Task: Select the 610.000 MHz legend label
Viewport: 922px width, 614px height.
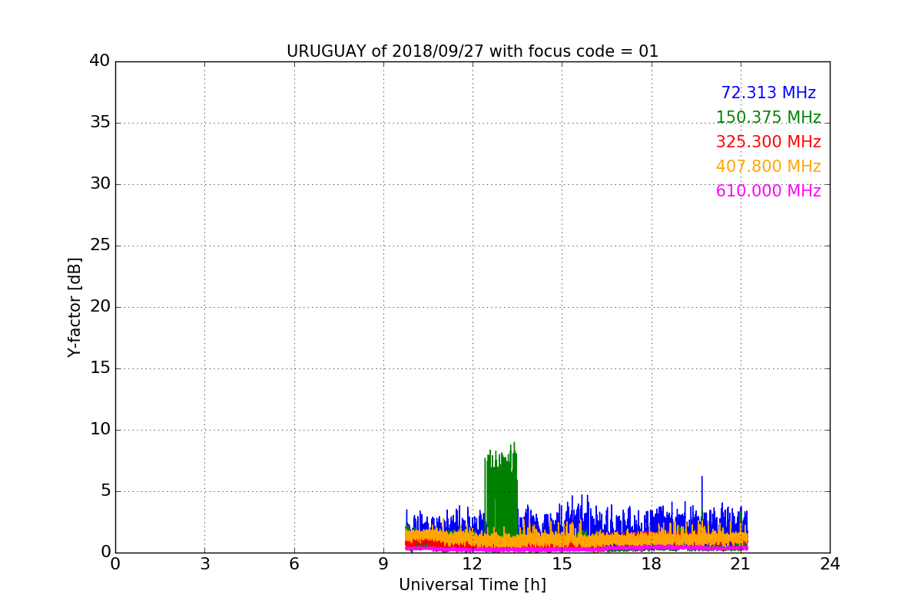Action: [x=768, y=191]
